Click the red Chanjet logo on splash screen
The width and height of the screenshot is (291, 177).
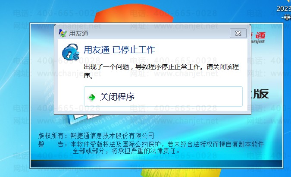258,38
